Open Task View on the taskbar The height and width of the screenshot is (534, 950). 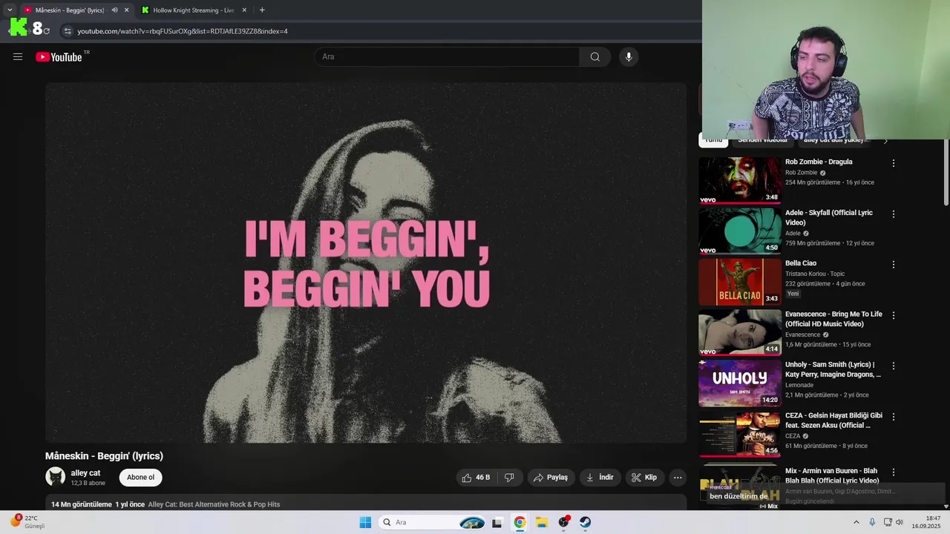tap(497, 522)
